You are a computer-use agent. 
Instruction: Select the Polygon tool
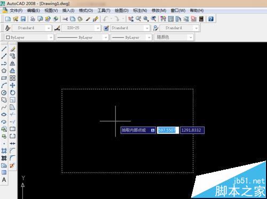[4, 70]
